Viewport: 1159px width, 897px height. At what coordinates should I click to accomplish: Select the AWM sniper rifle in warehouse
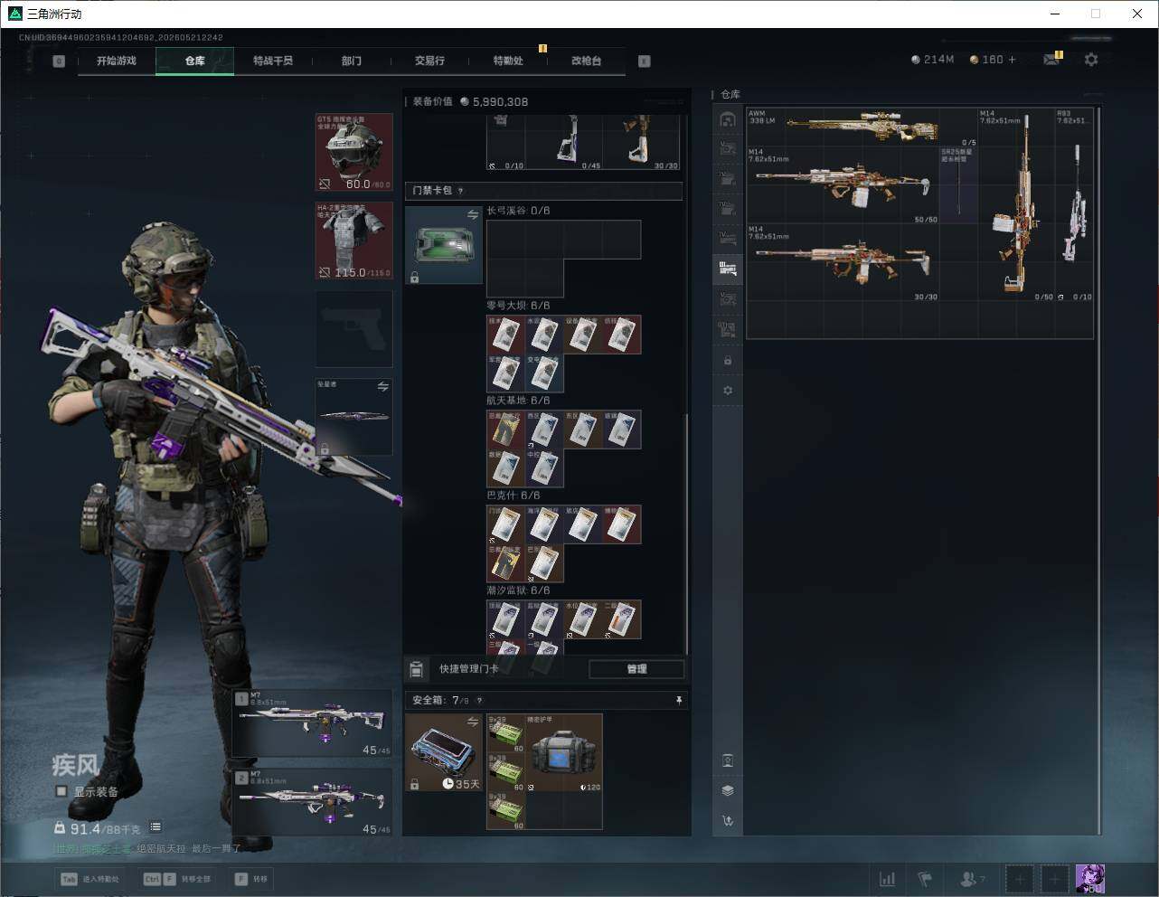coord(862,127)
